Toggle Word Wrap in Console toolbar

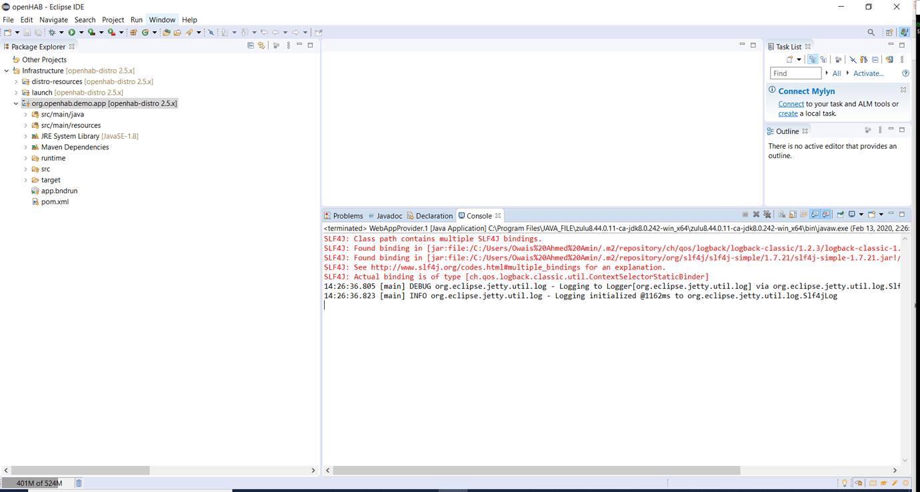click(803, 215)
